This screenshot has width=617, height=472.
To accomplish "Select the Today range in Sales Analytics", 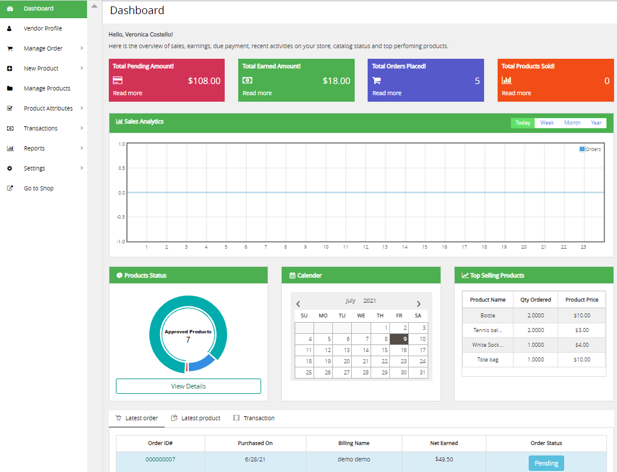I will pyautogui.click(x=522, y=123).
